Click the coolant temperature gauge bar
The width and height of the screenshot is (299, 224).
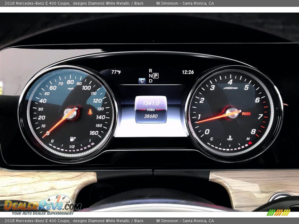230,147
